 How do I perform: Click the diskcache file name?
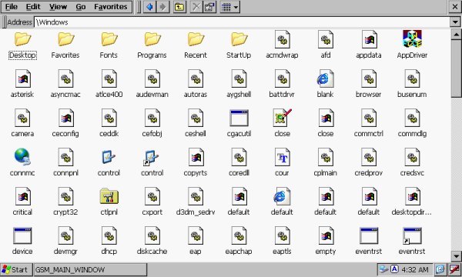point(152,251)
